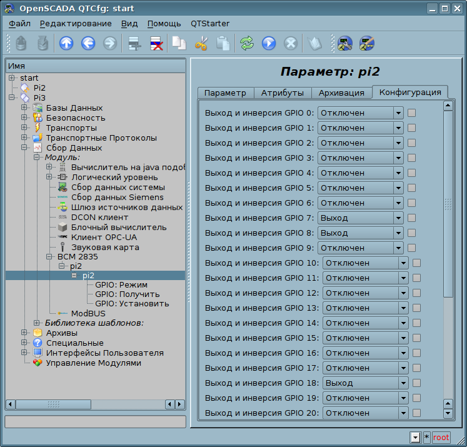Refresh the page with green arrows icon
Screen dimensions: 467x447
[247, 43]
